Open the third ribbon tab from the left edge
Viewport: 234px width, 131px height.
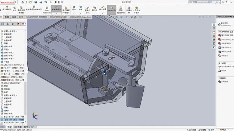(x=14, y=17)
